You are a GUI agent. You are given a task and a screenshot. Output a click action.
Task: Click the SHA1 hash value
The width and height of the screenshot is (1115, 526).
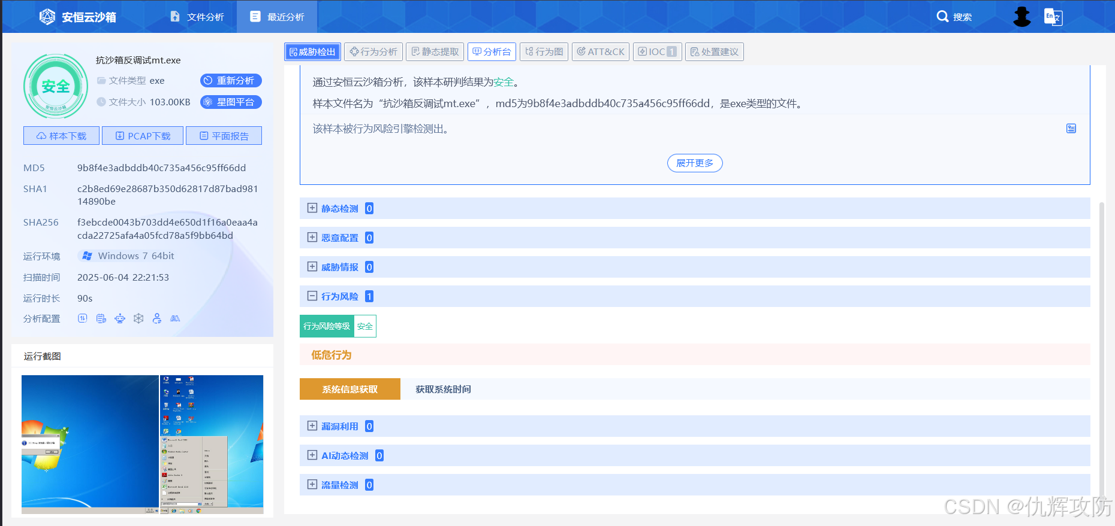pos(168,195)
